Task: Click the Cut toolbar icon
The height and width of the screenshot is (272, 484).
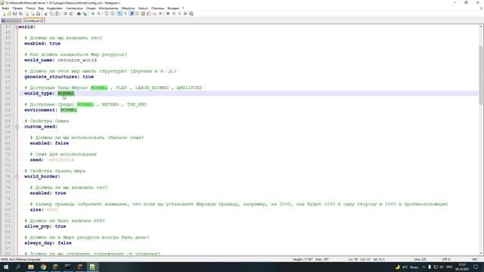Action: pyautogui.click(x=45, y=14)
